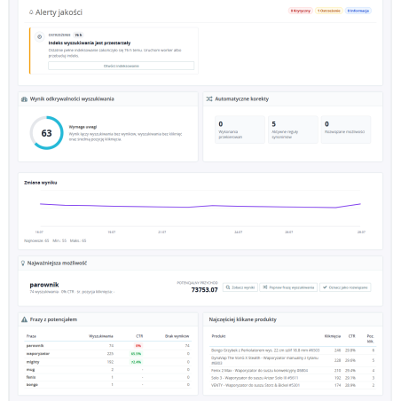
Task: Open Fenix 2 Max waporyzator product row
Action: (x=293, y=371)
